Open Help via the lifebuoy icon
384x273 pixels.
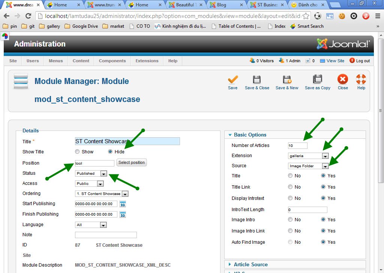[361, 79]
